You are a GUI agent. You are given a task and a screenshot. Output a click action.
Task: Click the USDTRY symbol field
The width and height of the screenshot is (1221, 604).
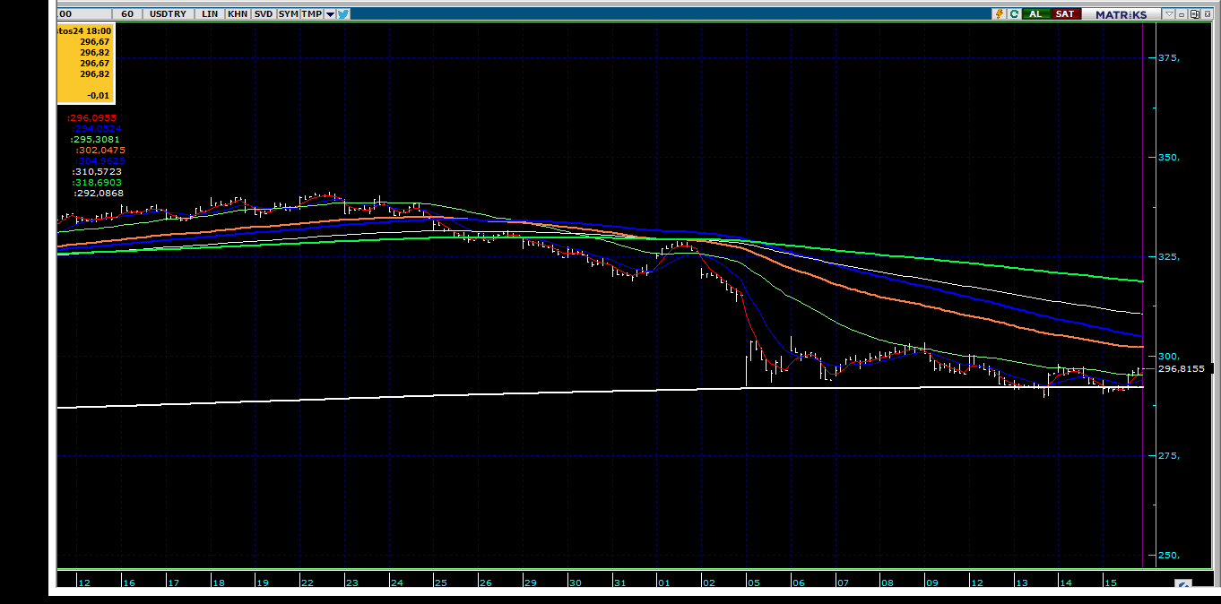pyautogui.click(x=169, y=14)
